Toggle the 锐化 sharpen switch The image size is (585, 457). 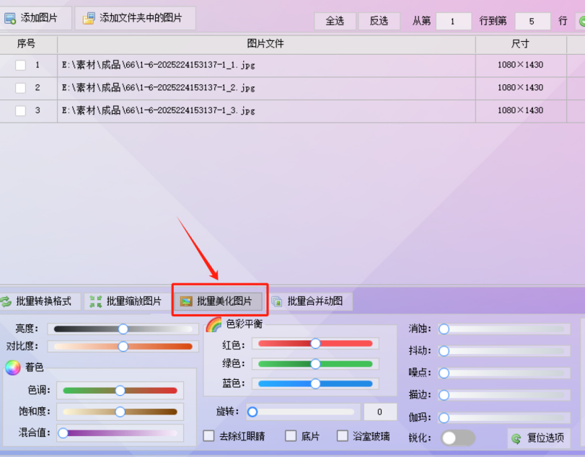point(458,438)
